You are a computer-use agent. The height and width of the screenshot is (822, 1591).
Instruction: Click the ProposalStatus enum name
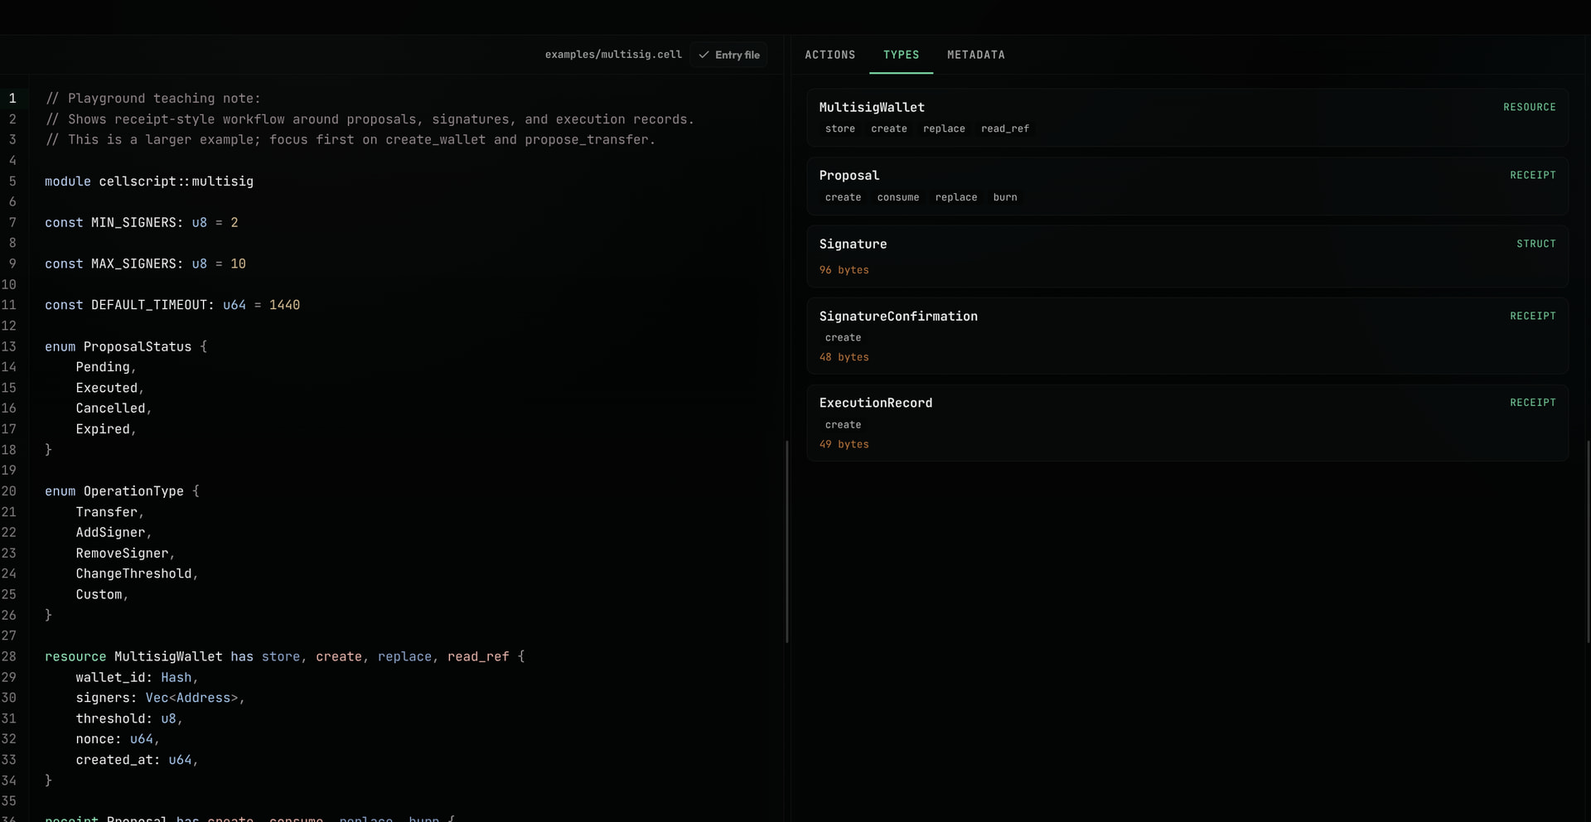click(x=138, y=346)
